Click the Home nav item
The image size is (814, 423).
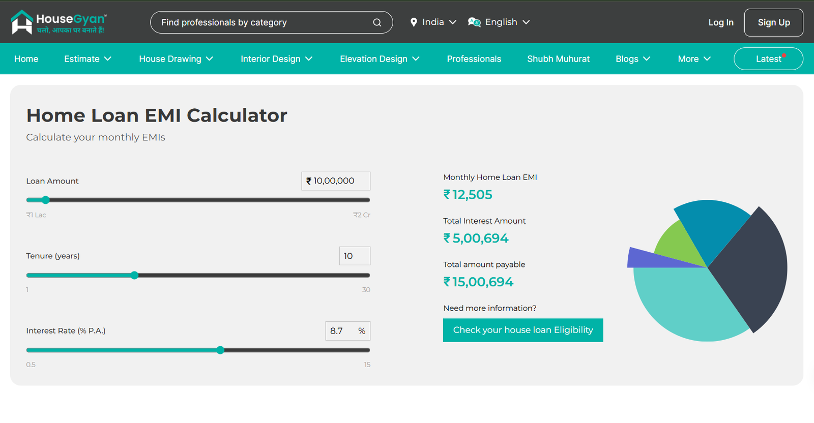click(x=26, y=59)
